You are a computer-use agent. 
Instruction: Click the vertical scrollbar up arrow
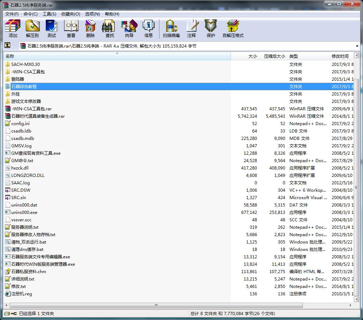pyautogui.click(x=357, y=55)
